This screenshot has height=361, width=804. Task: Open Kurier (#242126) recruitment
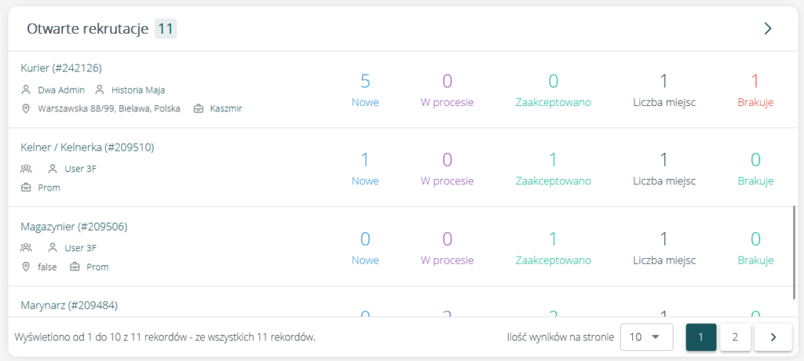tap(61, 68)
